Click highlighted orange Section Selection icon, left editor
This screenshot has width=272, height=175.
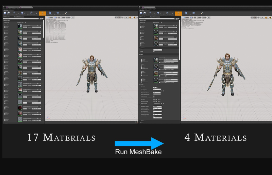(42, 13)
